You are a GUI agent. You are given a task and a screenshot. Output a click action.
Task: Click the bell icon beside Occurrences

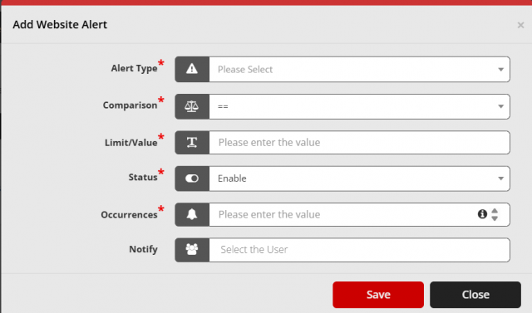[x=192, y=214]
